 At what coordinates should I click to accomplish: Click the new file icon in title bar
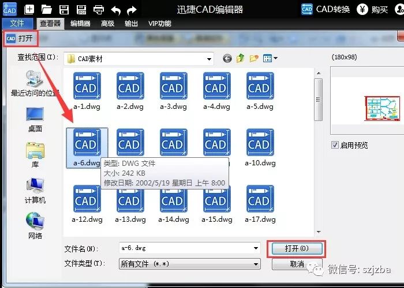(x=29, y=9)
